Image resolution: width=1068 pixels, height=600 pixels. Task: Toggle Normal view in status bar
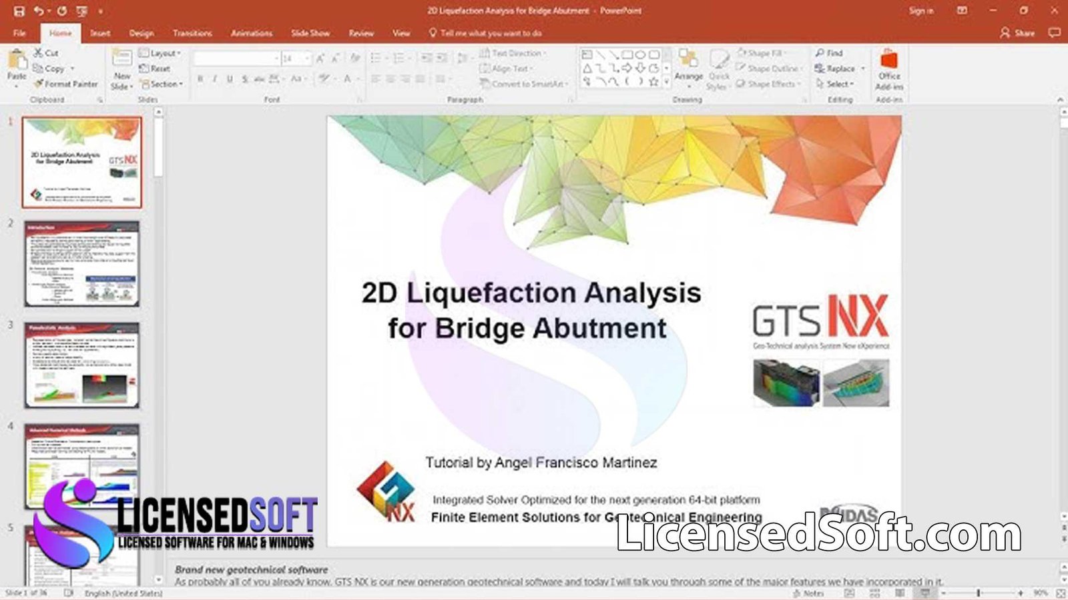(x=849, y=593)
